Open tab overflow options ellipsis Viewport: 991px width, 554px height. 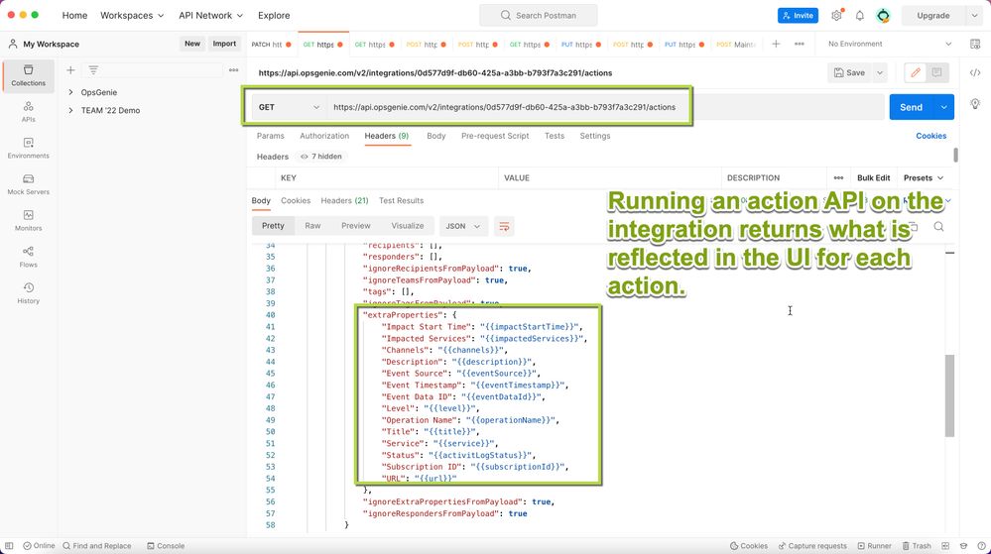800,44
